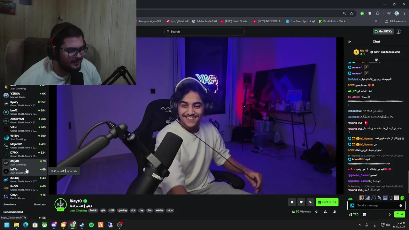Open Windows Start menu
Viewport: 409px width, 230px height.
tap(7, 225)
